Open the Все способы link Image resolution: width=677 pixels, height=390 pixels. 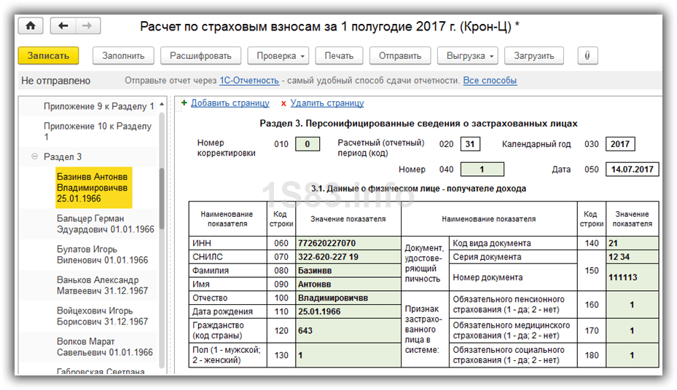click(490, 81)
